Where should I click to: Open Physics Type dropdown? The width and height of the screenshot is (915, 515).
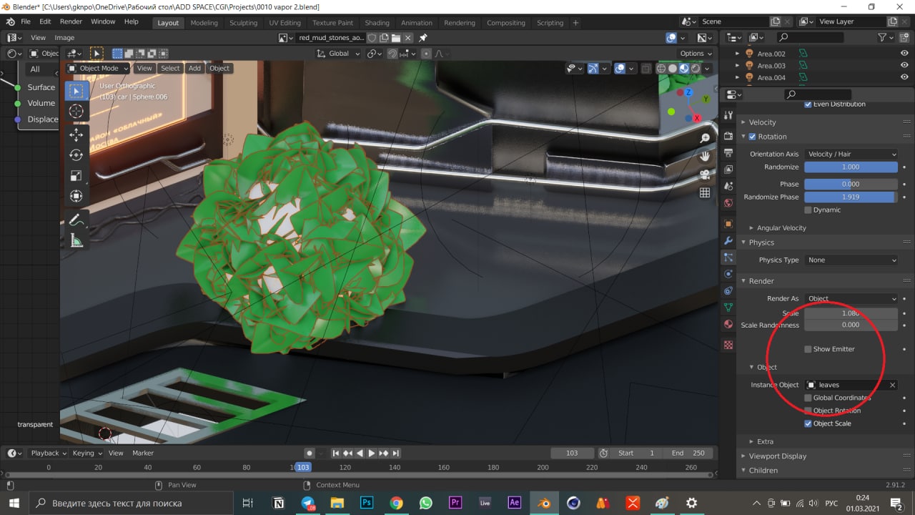tap(851, 260)
